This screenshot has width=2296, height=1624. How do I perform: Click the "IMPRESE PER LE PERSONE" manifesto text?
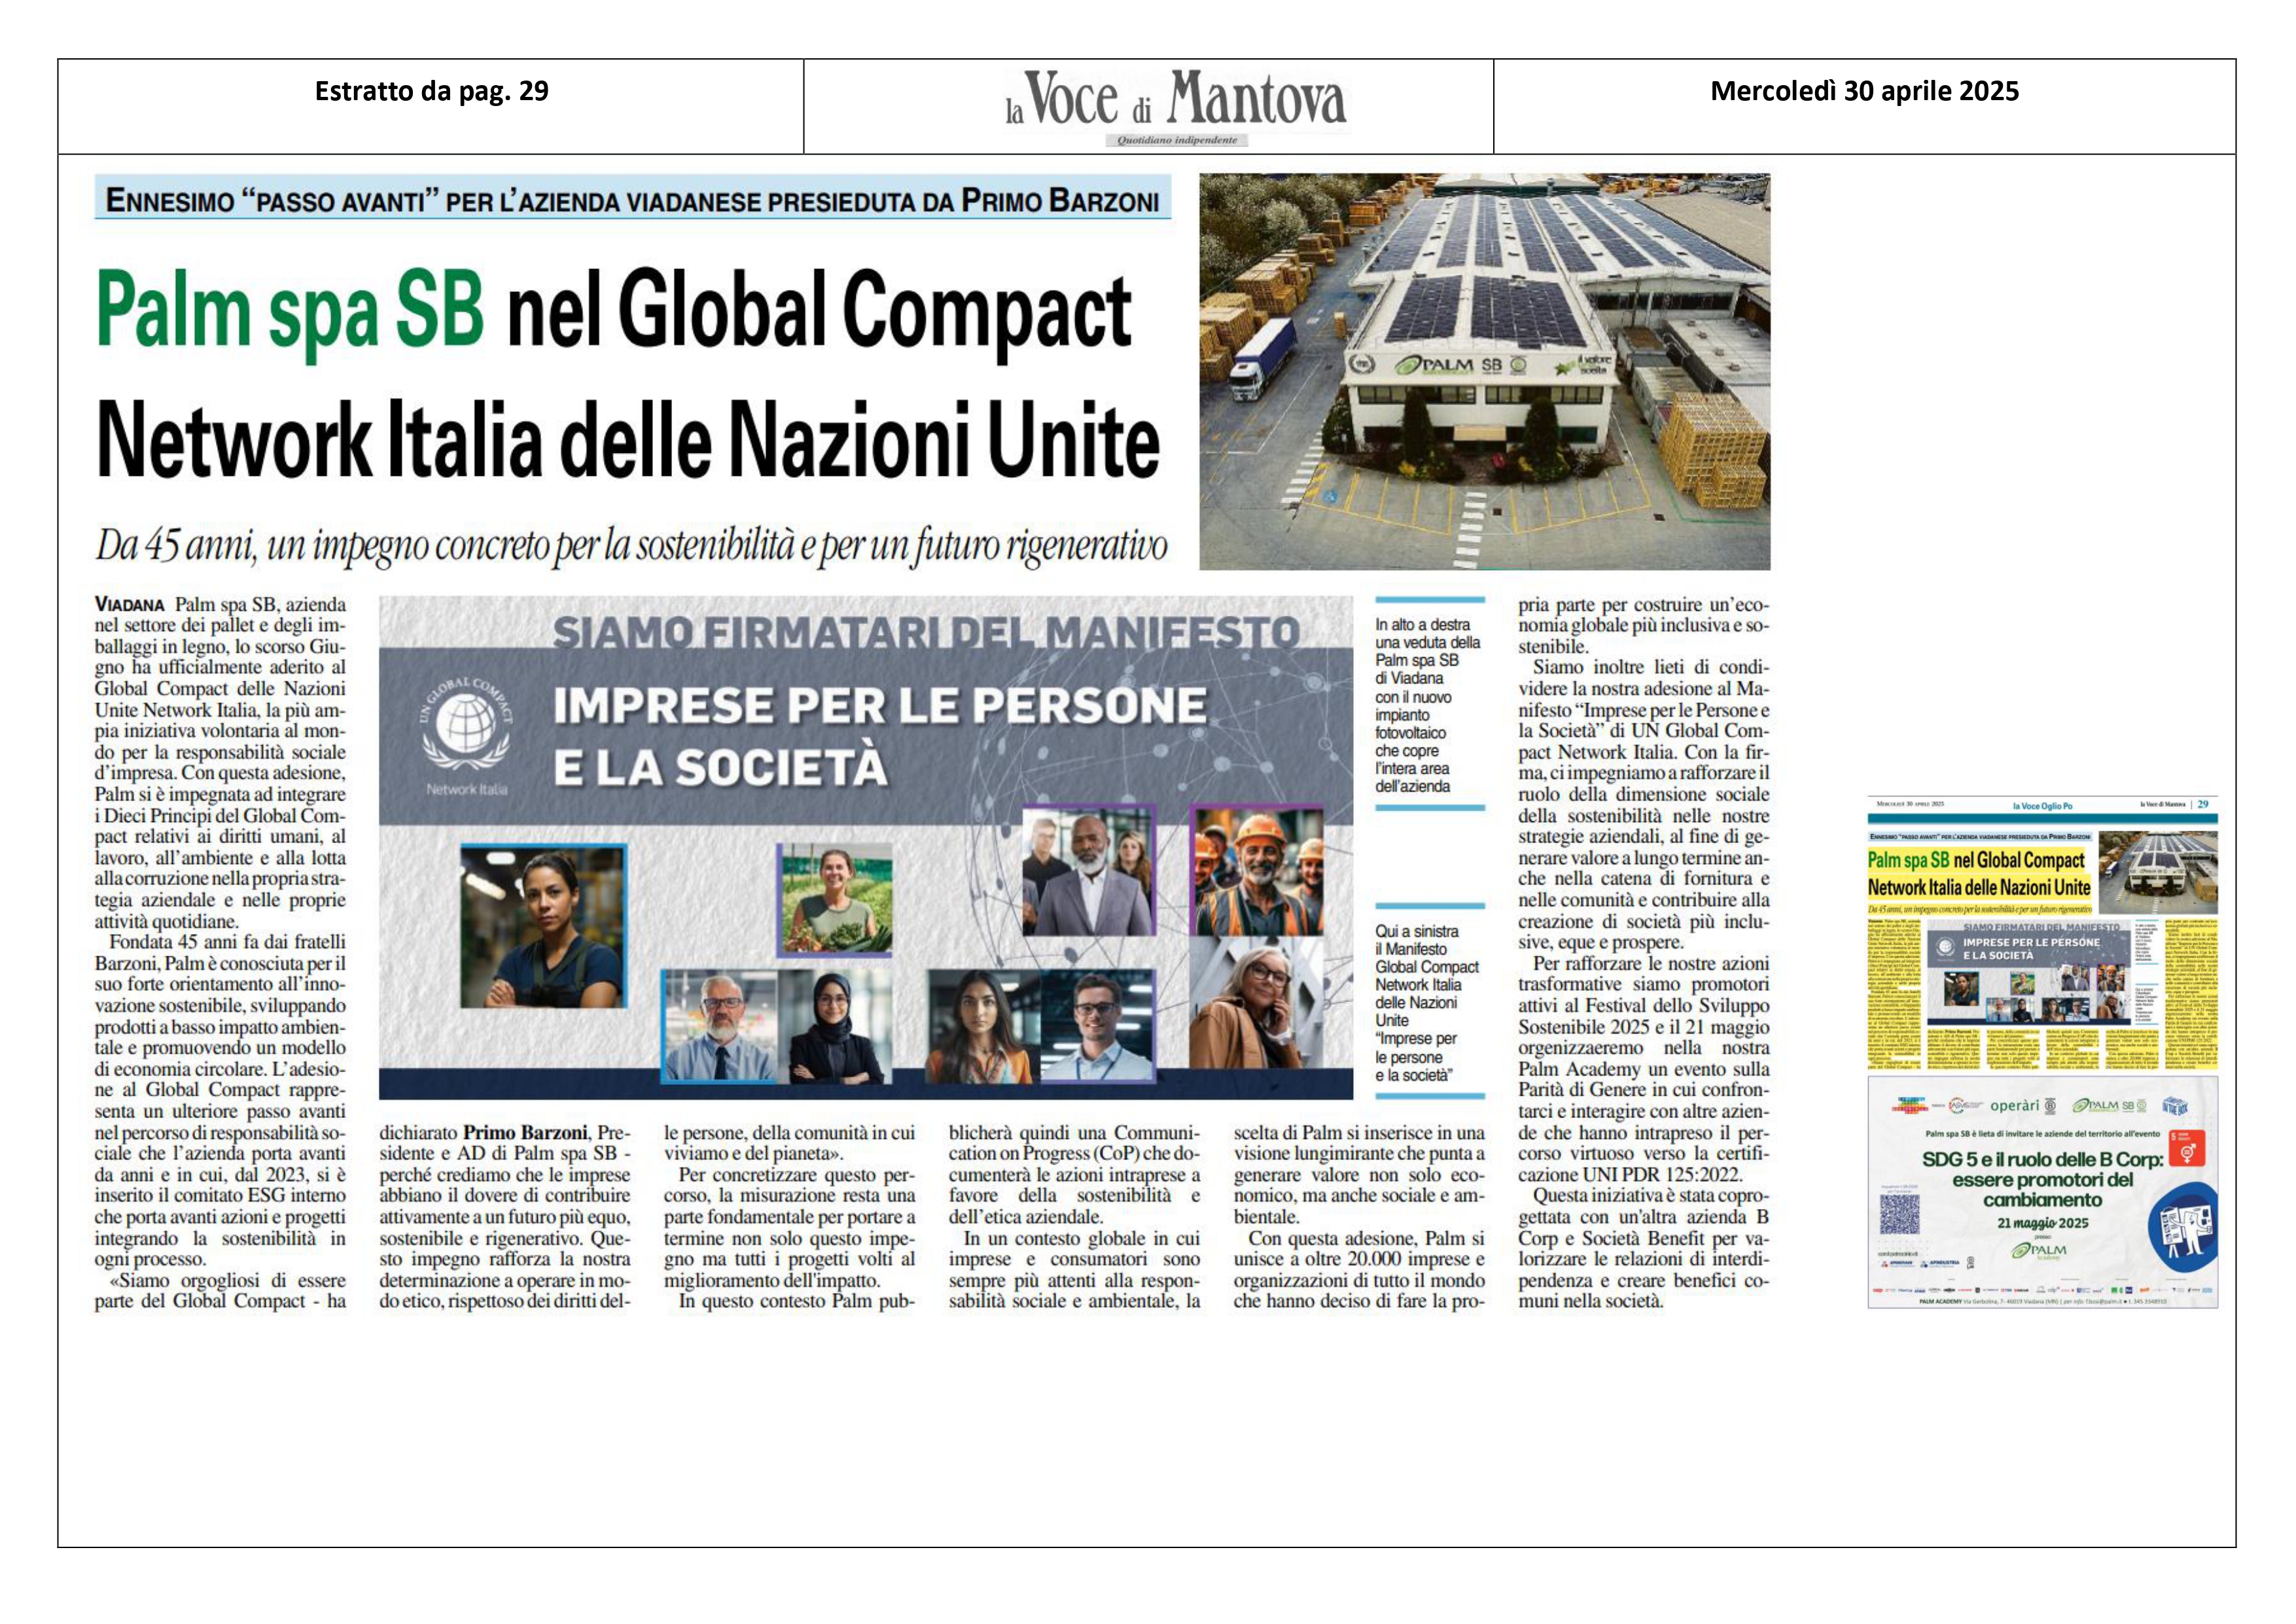(880, 706)
